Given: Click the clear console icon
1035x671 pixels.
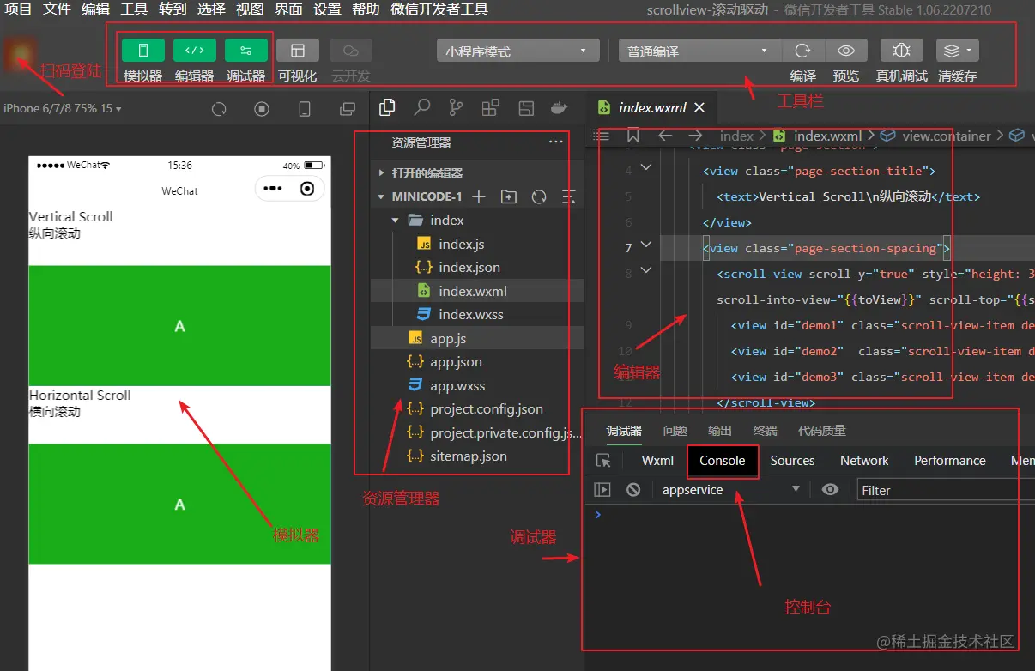Looking at the screenshot, I should (633, 490).
